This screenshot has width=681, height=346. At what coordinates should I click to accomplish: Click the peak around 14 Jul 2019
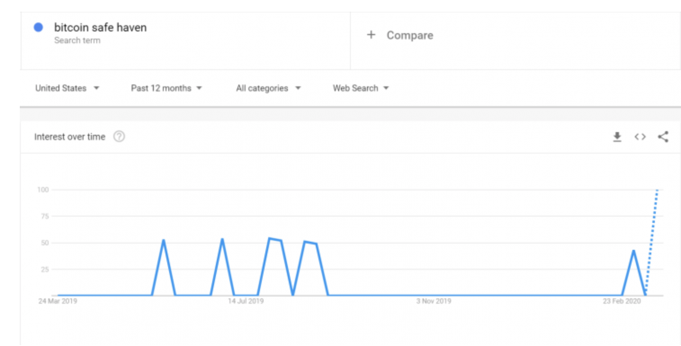coord(223,239)
